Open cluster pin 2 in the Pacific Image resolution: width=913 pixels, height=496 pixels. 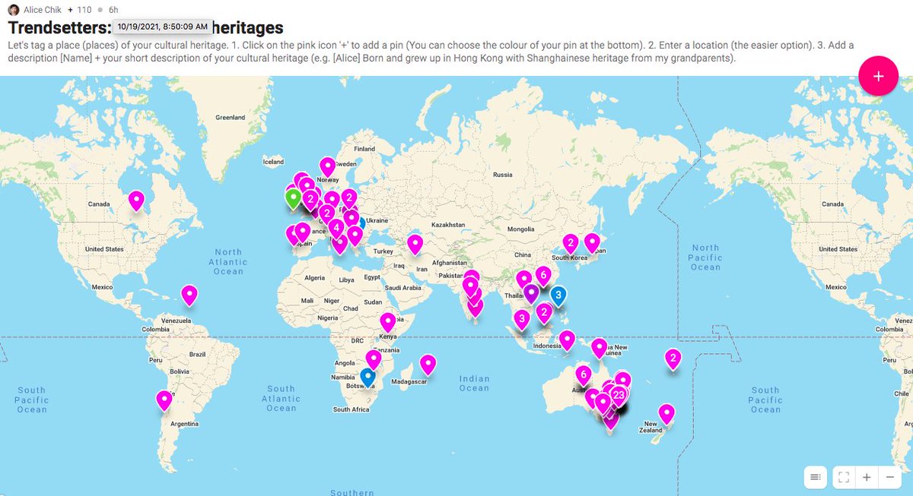[673, 357]
